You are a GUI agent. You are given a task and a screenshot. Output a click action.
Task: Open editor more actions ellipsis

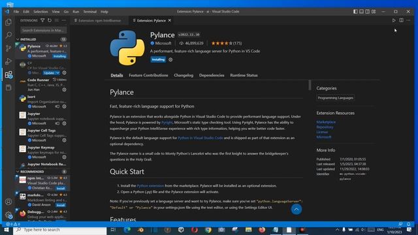(x=408, y=20)
